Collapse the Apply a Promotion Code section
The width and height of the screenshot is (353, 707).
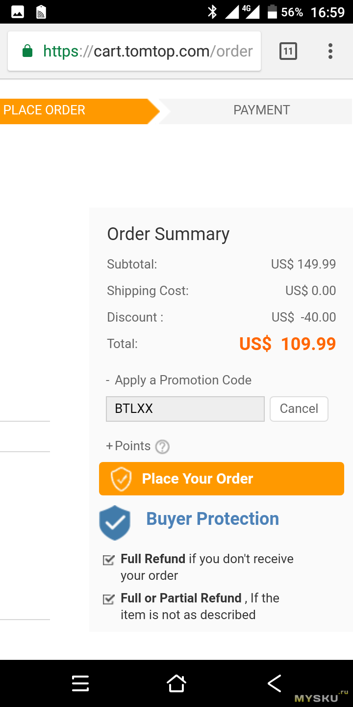pyautogui.click(x=179, y=380)
